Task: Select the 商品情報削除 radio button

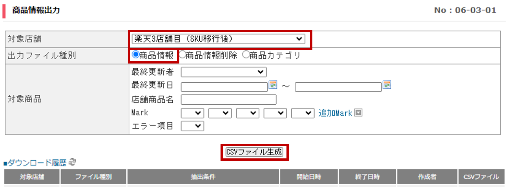Action: (x=182, y=55)
